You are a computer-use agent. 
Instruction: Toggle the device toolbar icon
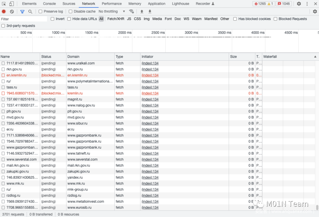tap(12, 4)
